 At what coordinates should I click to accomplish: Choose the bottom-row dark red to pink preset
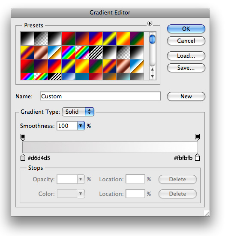coord(96,77)
